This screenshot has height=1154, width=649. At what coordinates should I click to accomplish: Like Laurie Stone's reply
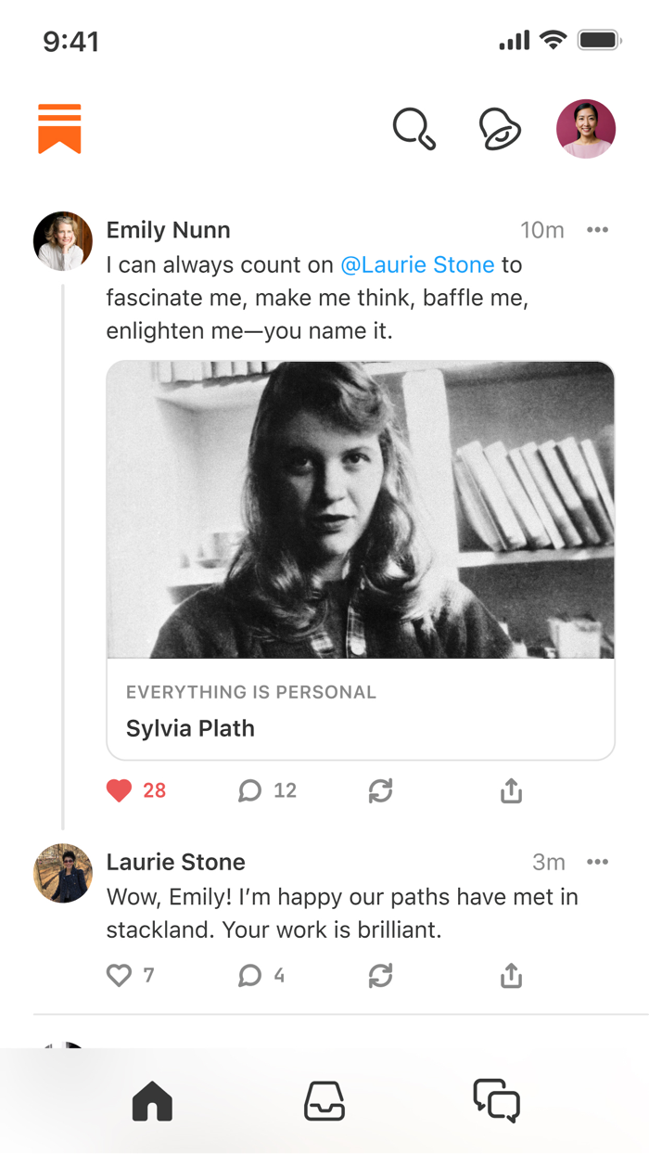[x=120, y=975]
